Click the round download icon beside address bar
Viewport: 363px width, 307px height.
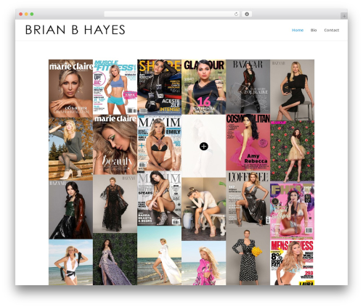click(247, 14)
